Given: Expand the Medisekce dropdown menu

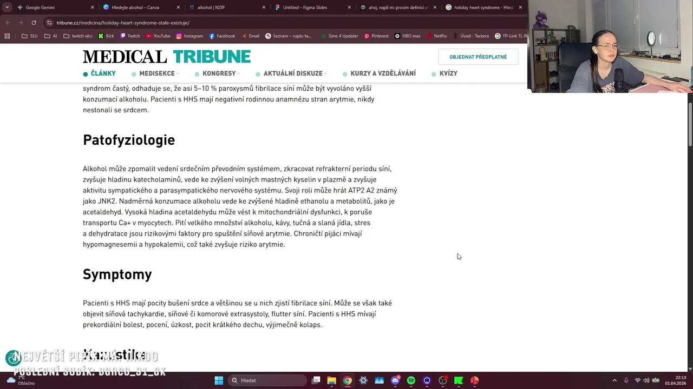Looking at the screenshot, I should tap(155, 73).
